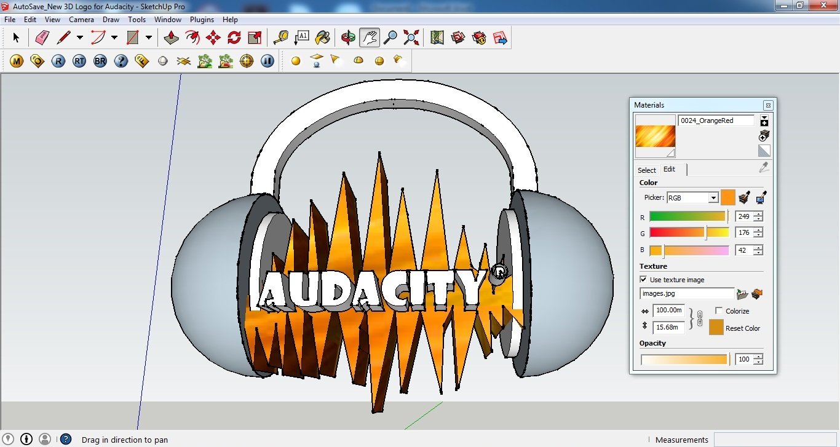Pick the Eraser tool
The width and height of the screenshot is (840, 447).
42,38
